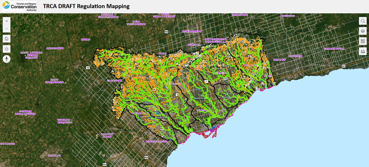Reset map orientation with compass needle icon
Image resolution: width=369 pixels, height=167 pixels.
click(x=6, y=59)
